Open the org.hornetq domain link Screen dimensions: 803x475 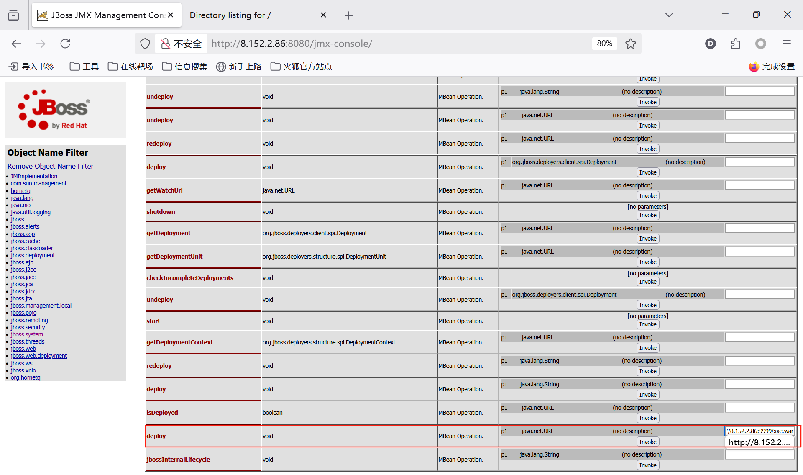pyautogui.click(x=26, y=377)
